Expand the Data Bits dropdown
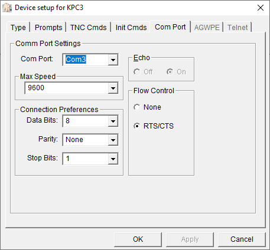This screenshot has width=270, height=250. [113, 121]
